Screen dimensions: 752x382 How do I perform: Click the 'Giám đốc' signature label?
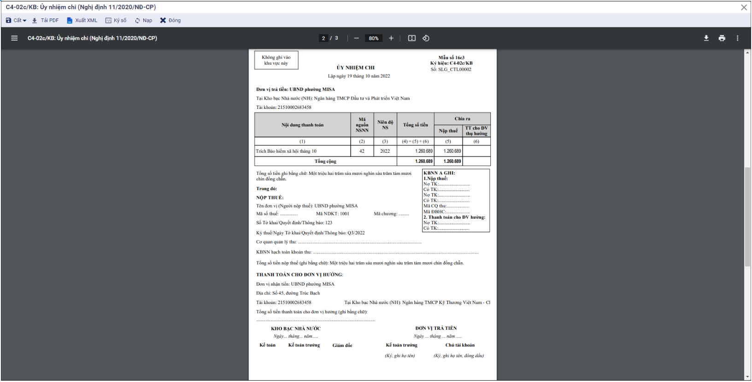pos(342,346)
